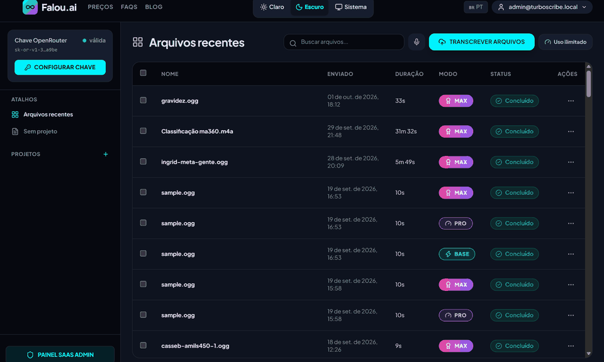The height and width of the screenshot is (362, 604).
Task: Click the MODO column header
Action: tap(448, 74)
